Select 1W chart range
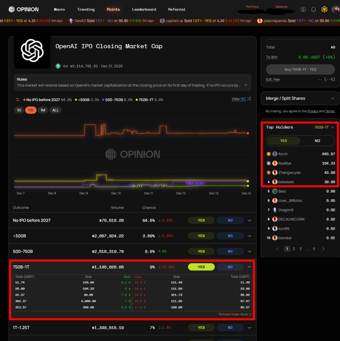This screenshot has width=340, height=341. (x=31, y=110)
